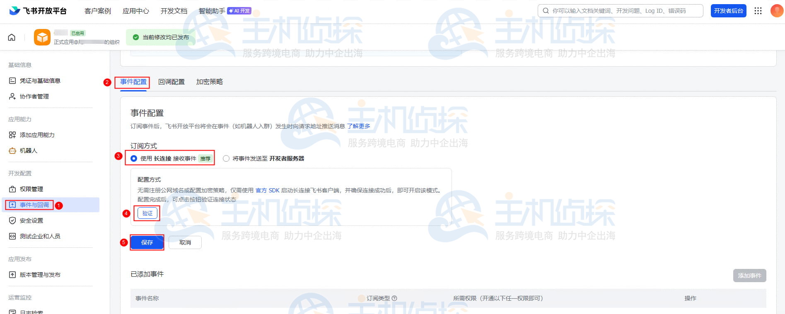The image size is (785, 314).
Task: Click the event icon beside 事件与回调
Action: pos(12,205)
